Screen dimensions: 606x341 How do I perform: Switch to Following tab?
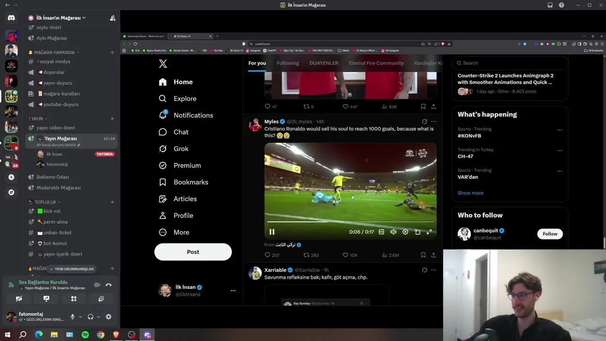[288, 63]
